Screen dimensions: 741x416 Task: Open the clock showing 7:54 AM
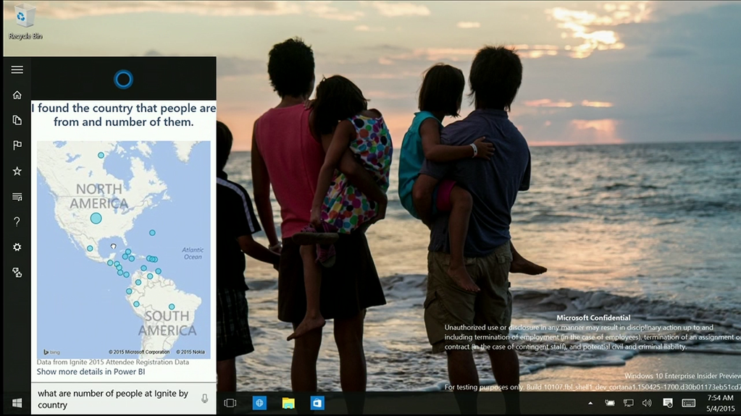point(720,403)
